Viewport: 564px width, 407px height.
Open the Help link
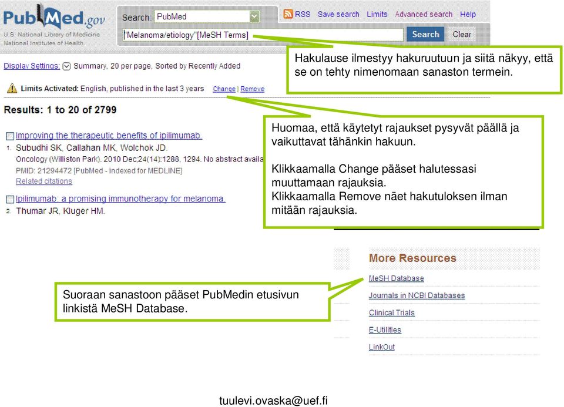click(x=468, y=14)
